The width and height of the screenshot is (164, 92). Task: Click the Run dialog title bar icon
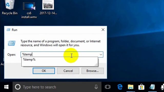point(8,30)
